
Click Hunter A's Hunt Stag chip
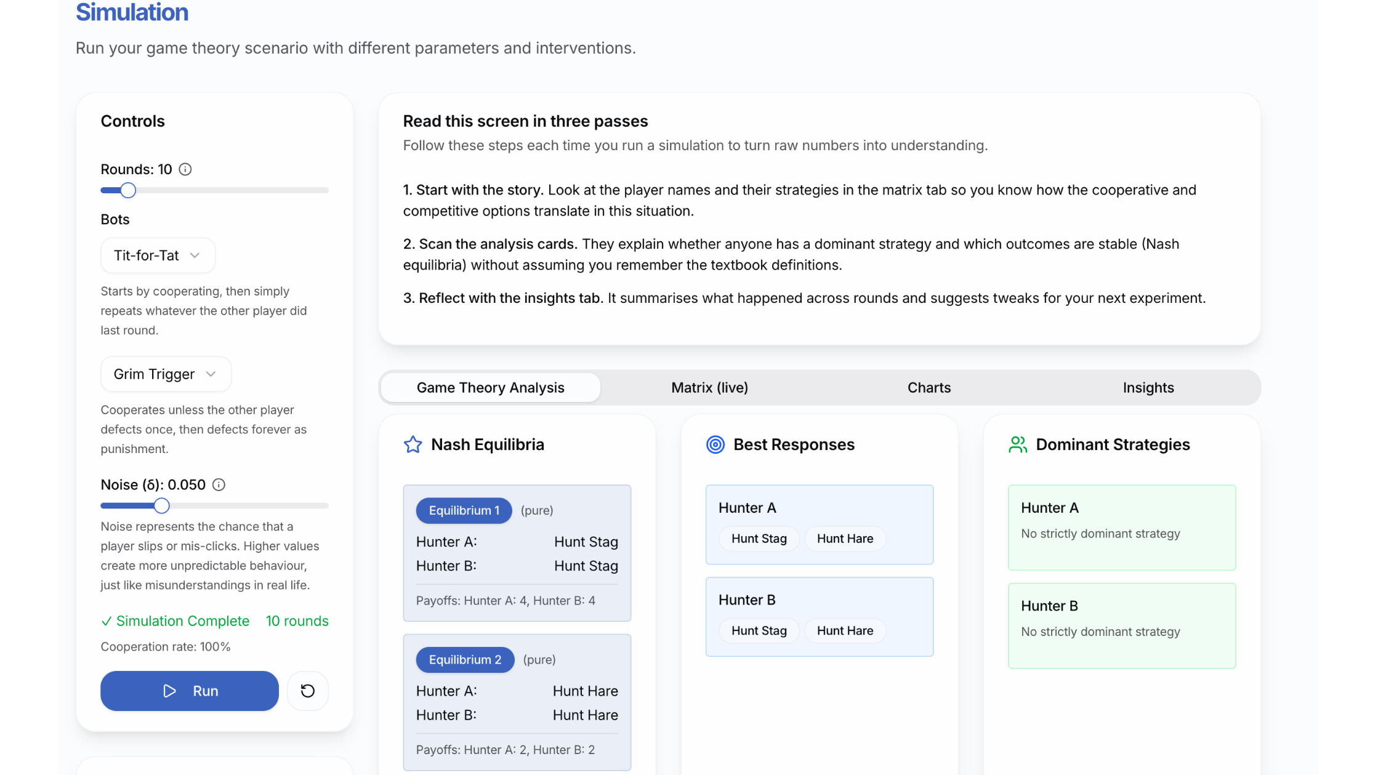[759, 539]
